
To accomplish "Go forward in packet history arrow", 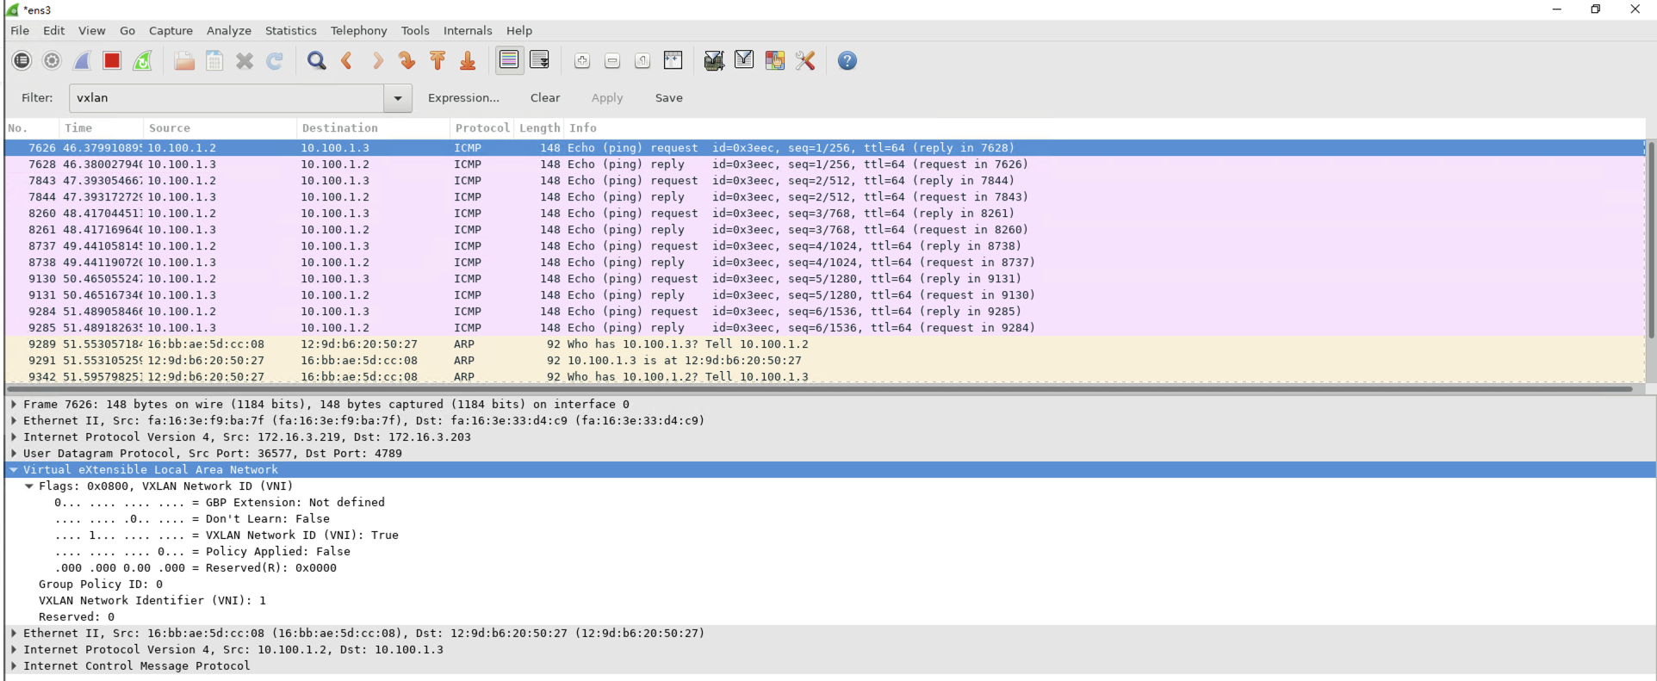I will pos(377,60).
